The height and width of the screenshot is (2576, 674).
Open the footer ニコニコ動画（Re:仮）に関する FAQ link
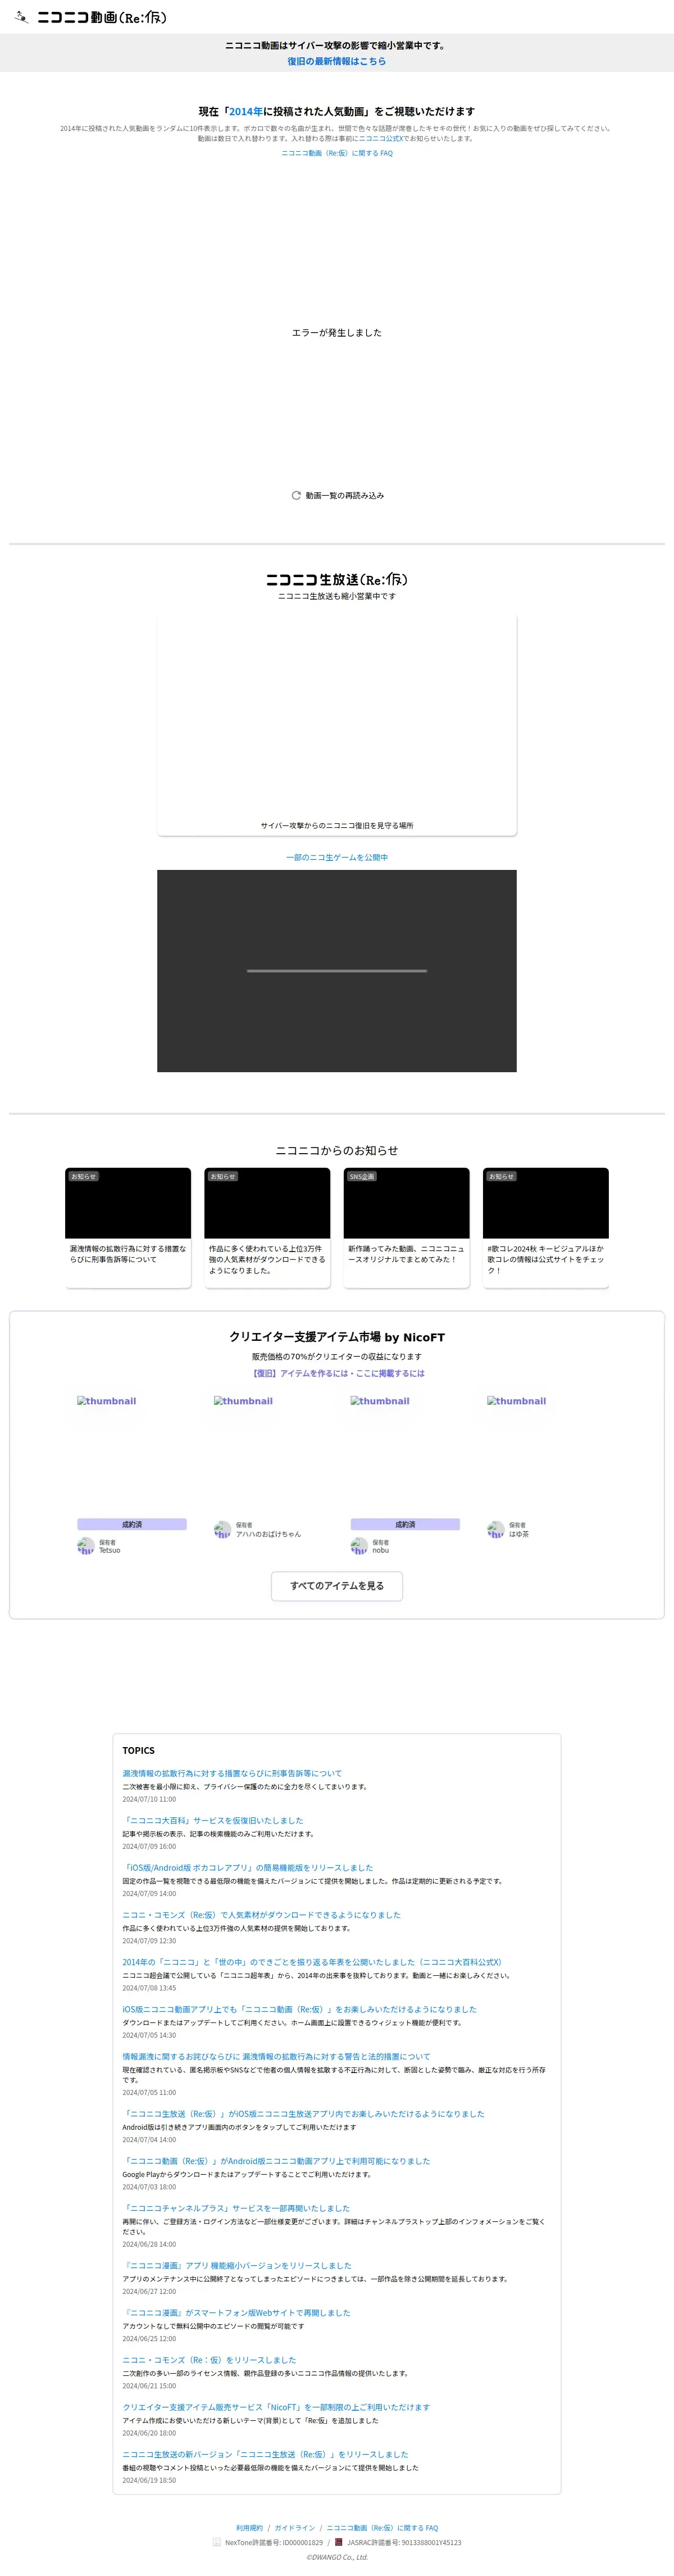click(382, 2528)
